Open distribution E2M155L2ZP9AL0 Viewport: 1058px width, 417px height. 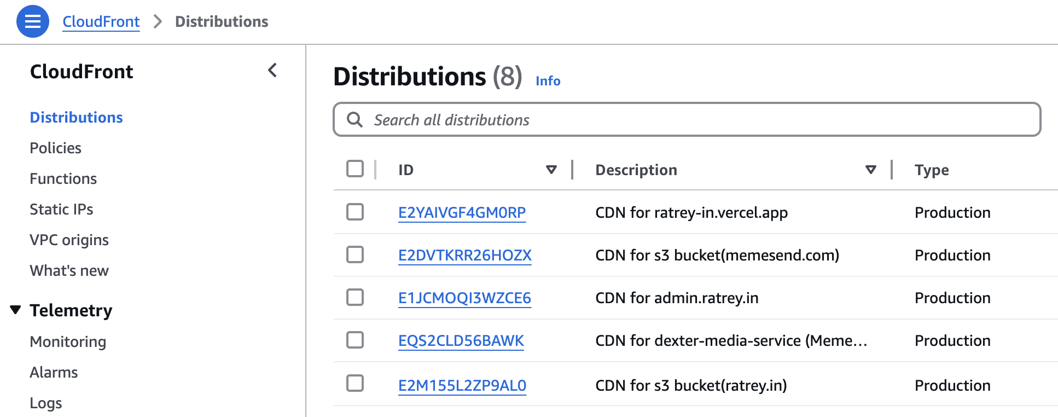462,385
